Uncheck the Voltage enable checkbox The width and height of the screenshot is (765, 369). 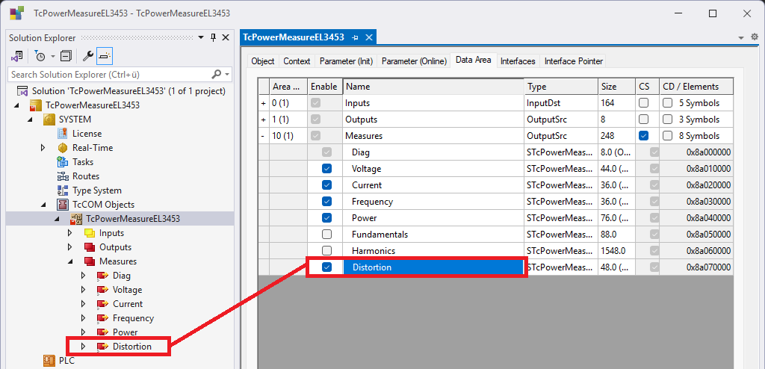[x=326, y=169]
